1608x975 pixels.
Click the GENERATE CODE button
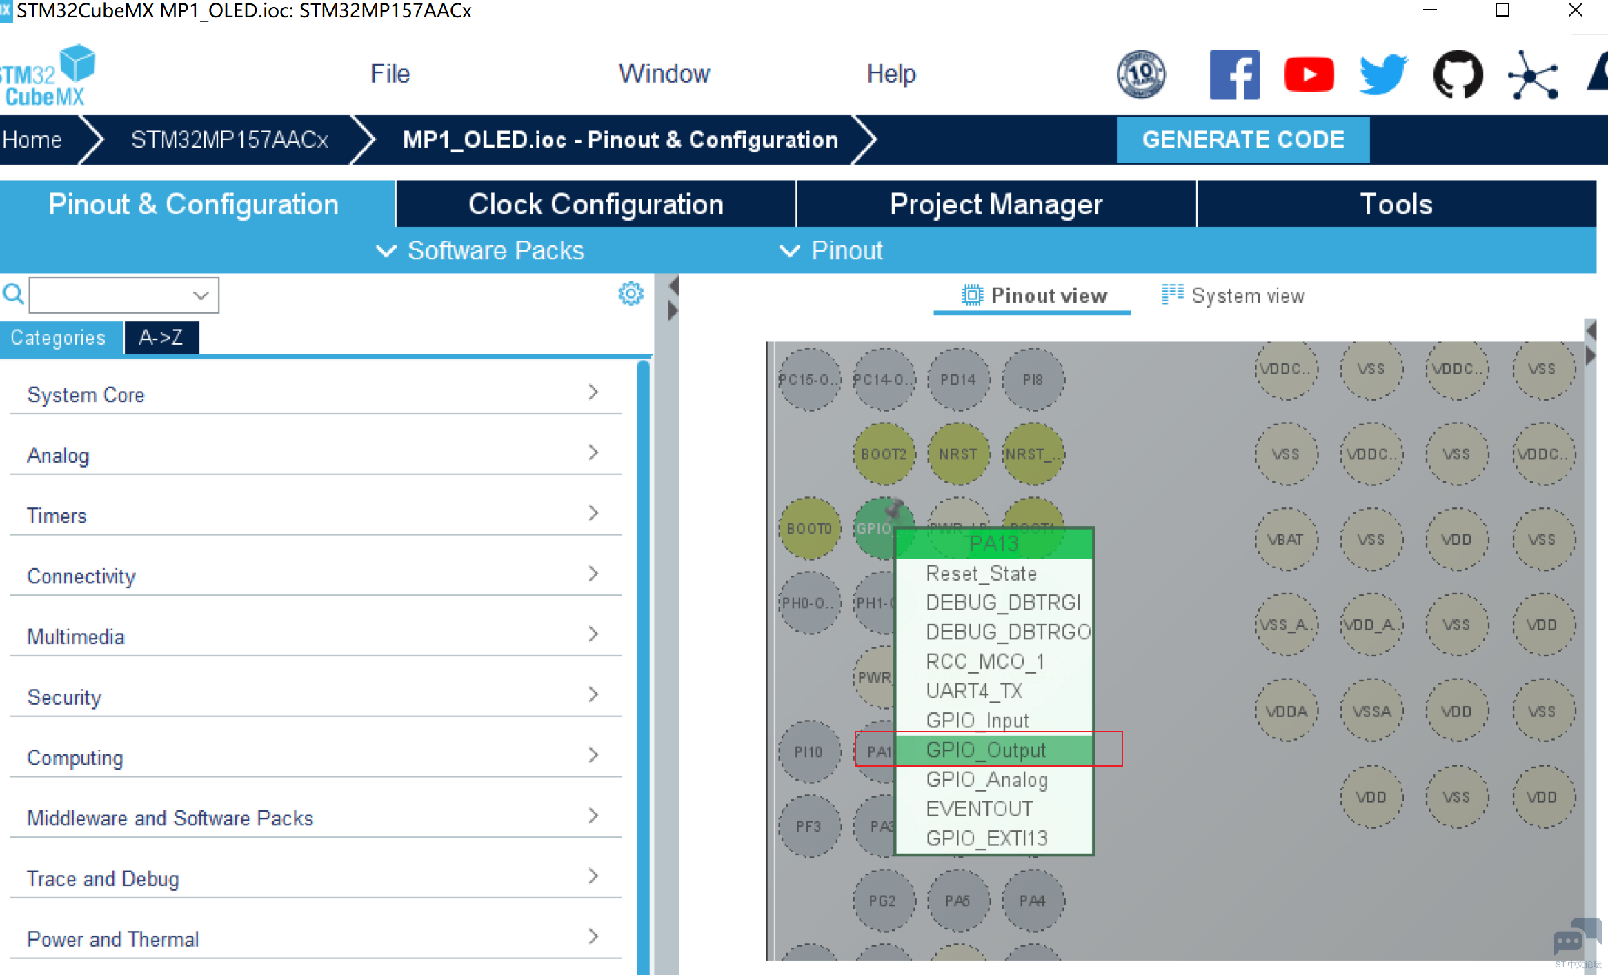point(1243,139)
